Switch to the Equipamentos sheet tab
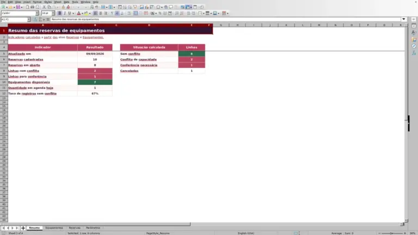The width and height of the screenshot is (418, 235). (x=54, y=228)
